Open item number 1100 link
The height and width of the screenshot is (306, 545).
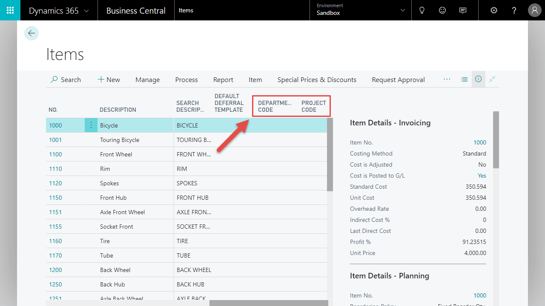coord(55,154)
